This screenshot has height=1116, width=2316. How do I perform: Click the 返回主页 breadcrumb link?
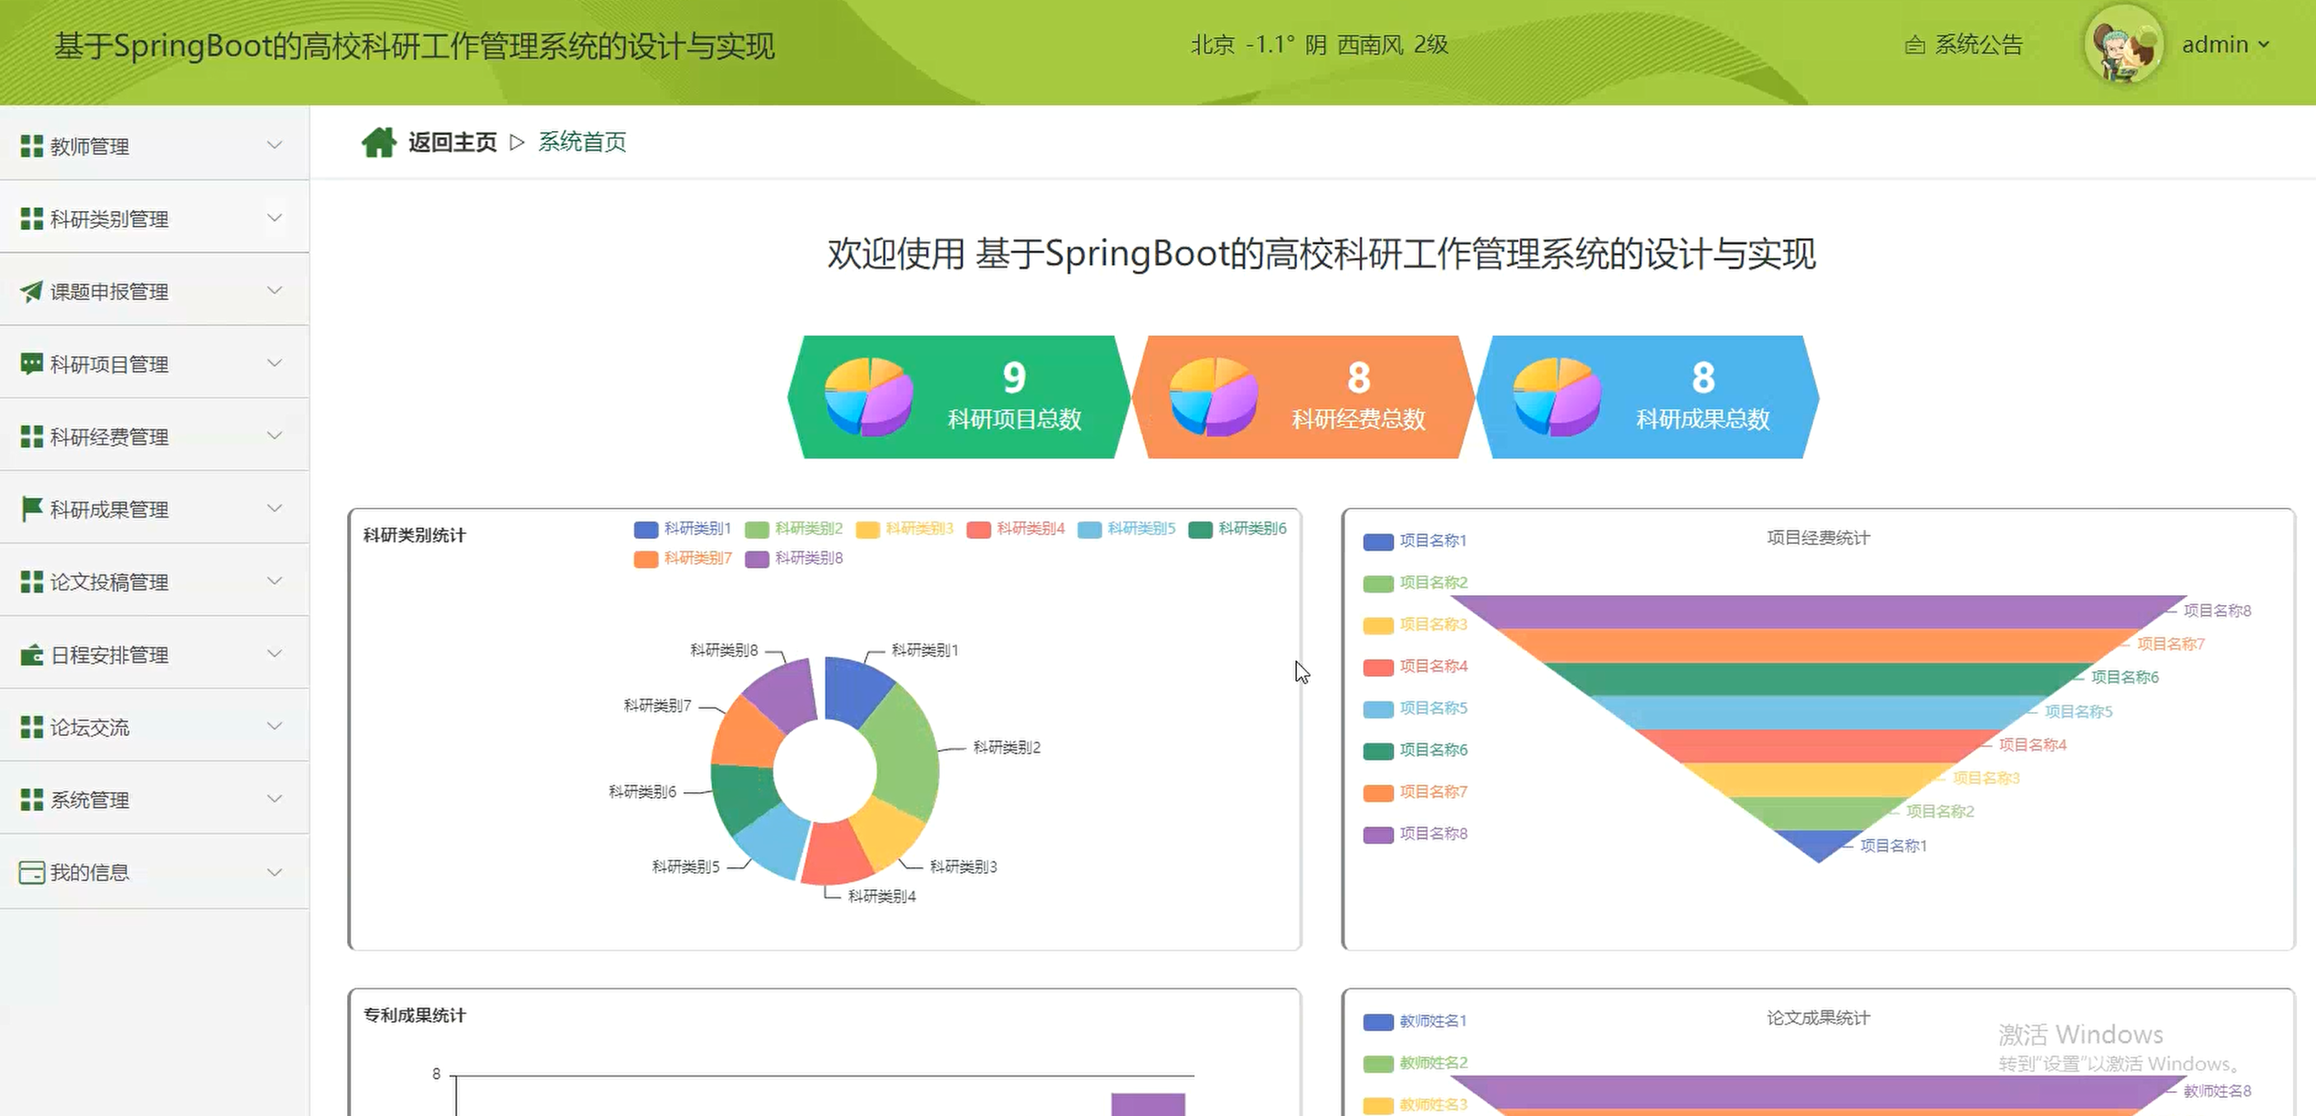coord(452,142)
